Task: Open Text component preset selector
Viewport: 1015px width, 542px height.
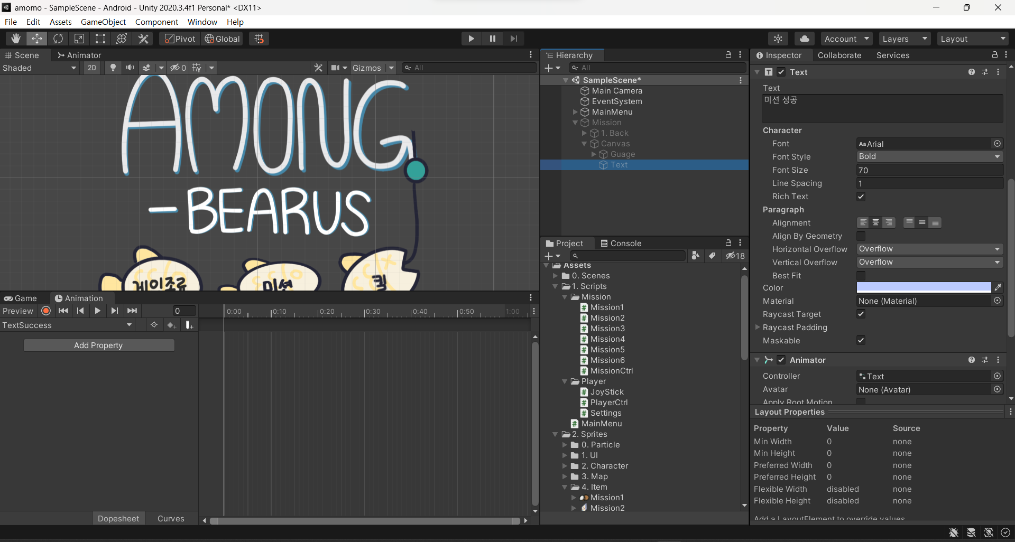Action: click(985, 72)
